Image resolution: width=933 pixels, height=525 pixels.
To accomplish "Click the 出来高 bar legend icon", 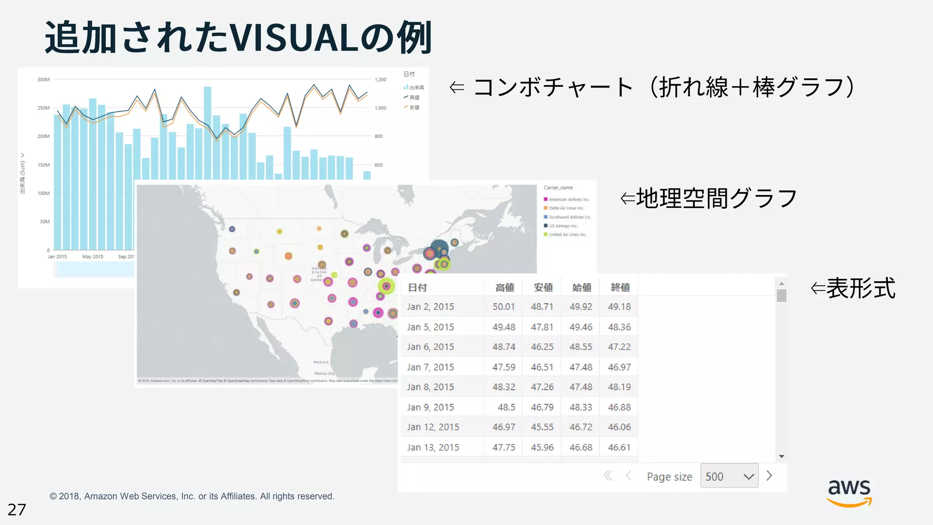I will [x=405, y=87].
